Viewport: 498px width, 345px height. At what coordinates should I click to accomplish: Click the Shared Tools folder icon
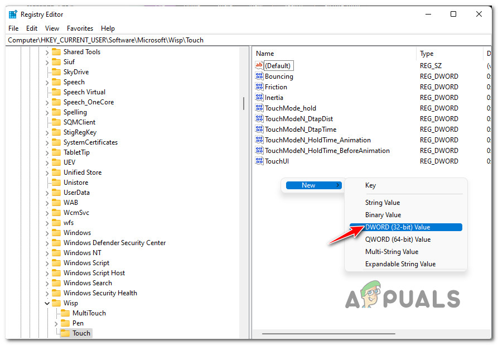point(56,52)
